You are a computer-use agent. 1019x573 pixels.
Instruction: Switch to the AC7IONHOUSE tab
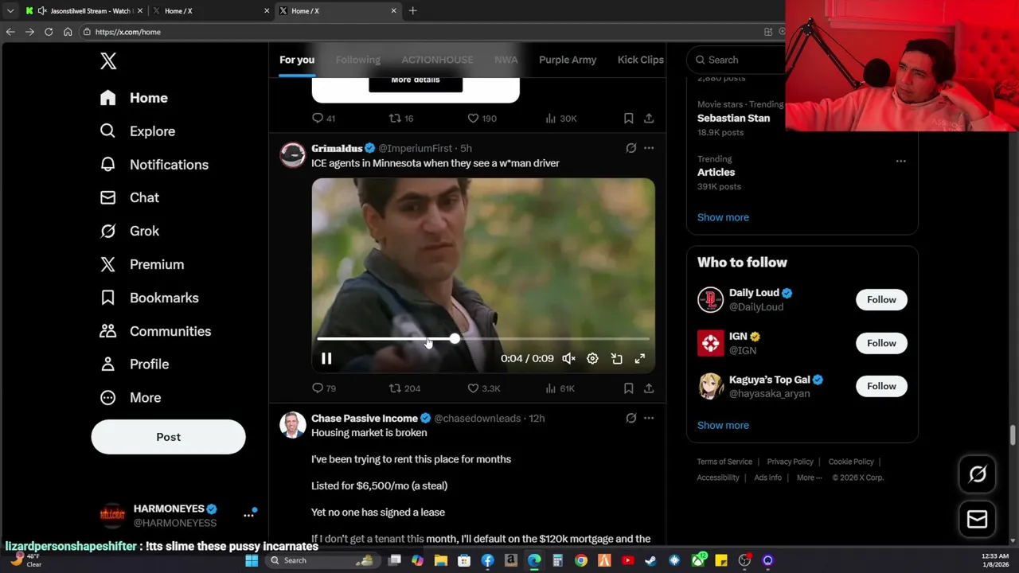[437, 60]
